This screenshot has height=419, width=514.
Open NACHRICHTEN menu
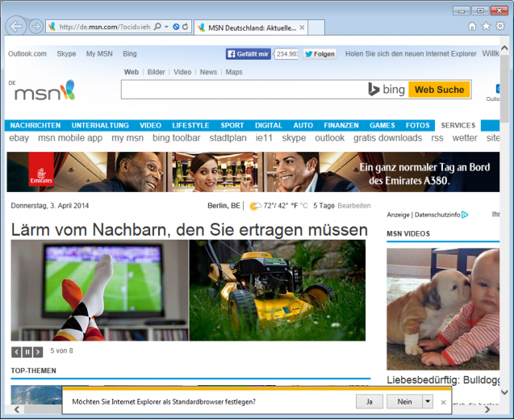coord(36,125)
